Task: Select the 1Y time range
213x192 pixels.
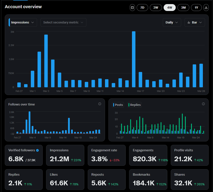Action: tap(196, 8)
